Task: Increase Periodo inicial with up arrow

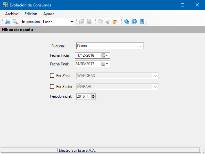Action: (x=93, y=95)
